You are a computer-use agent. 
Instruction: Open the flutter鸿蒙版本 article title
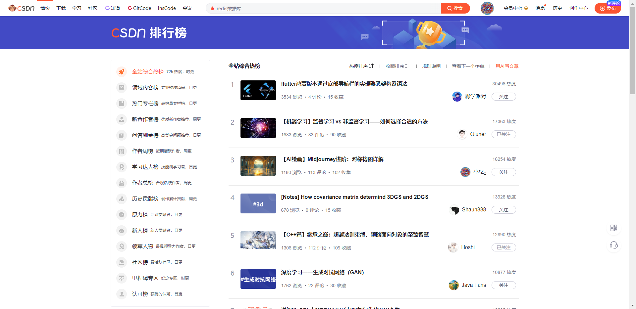pos(344,84)
